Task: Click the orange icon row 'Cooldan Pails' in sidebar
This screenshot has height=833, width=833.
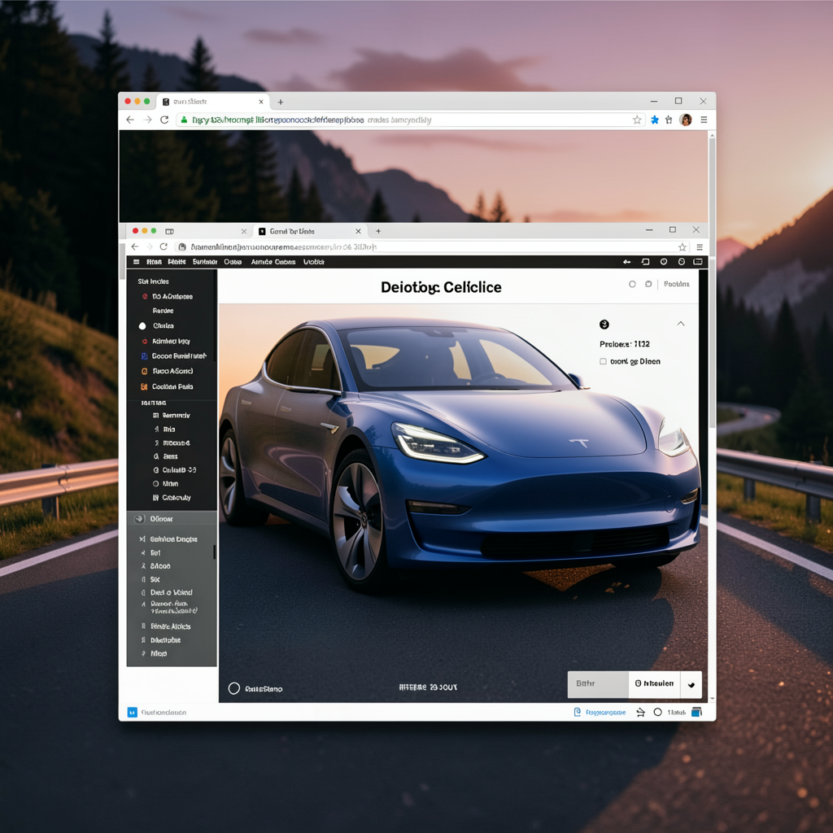Action: (x=168, y=386)
